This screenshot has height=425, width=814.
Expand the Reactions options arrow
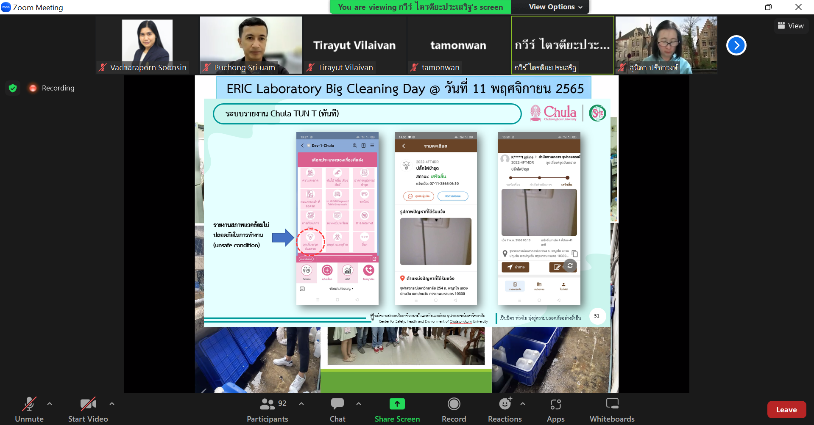tap(523, 404)
